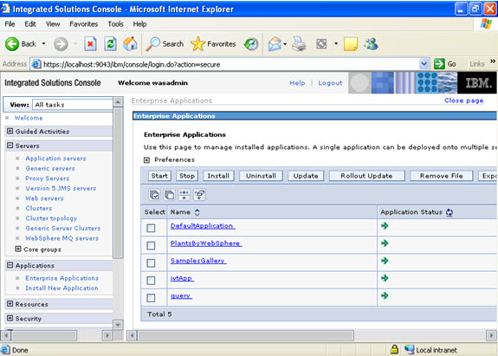Select the SamplesGallery row checkbox
This screenshot has width=498, height=356.
click(x=151, y=263)
